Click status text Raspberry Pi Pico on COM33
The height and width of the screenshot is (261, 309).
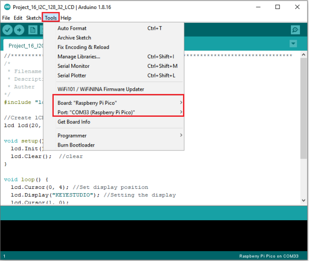(x=269, y=256)
